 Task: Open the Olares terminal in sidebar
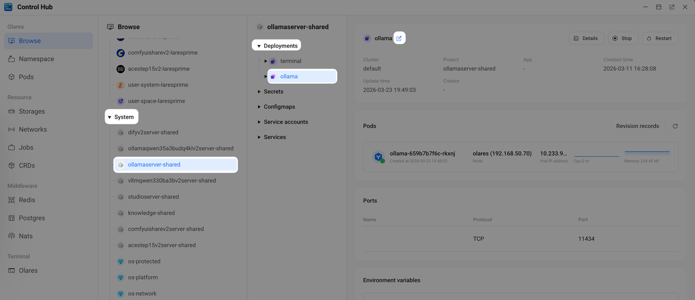(x=28, y=270)
